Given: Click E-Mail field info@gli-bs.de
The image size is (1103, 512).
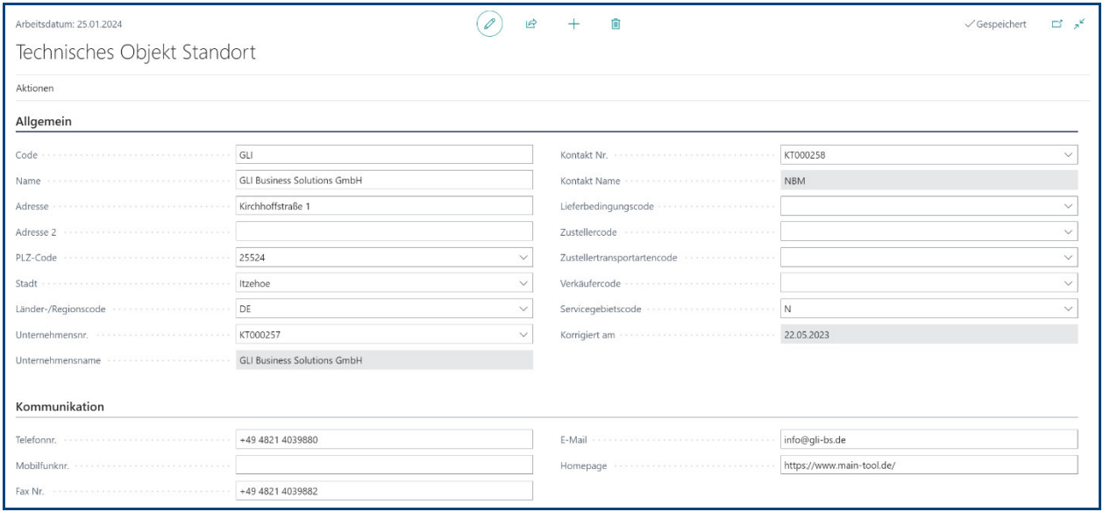Looking at the screenshot, I should click(929, 440).
